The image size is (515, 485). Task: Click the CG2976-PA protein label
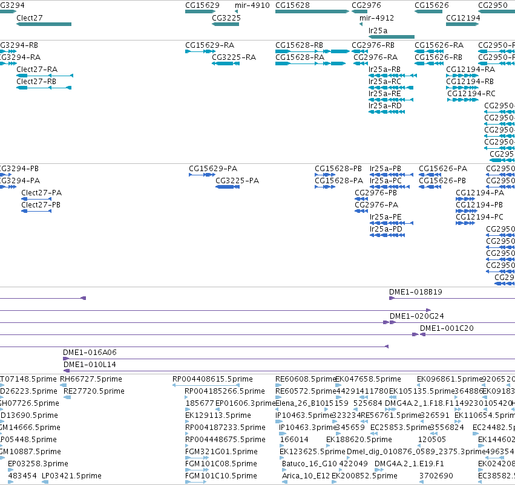[x=376, y=205]
